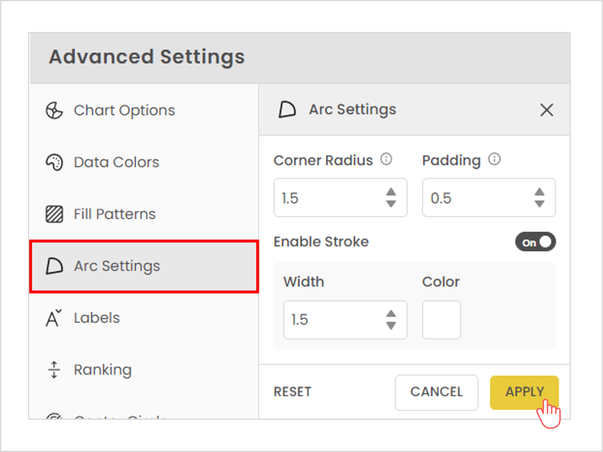Click the Arc Settings sidebar icon
Image resolution: width=603 pixels, height=452 pixels.
pyautogui.click(x=54, y=266)
